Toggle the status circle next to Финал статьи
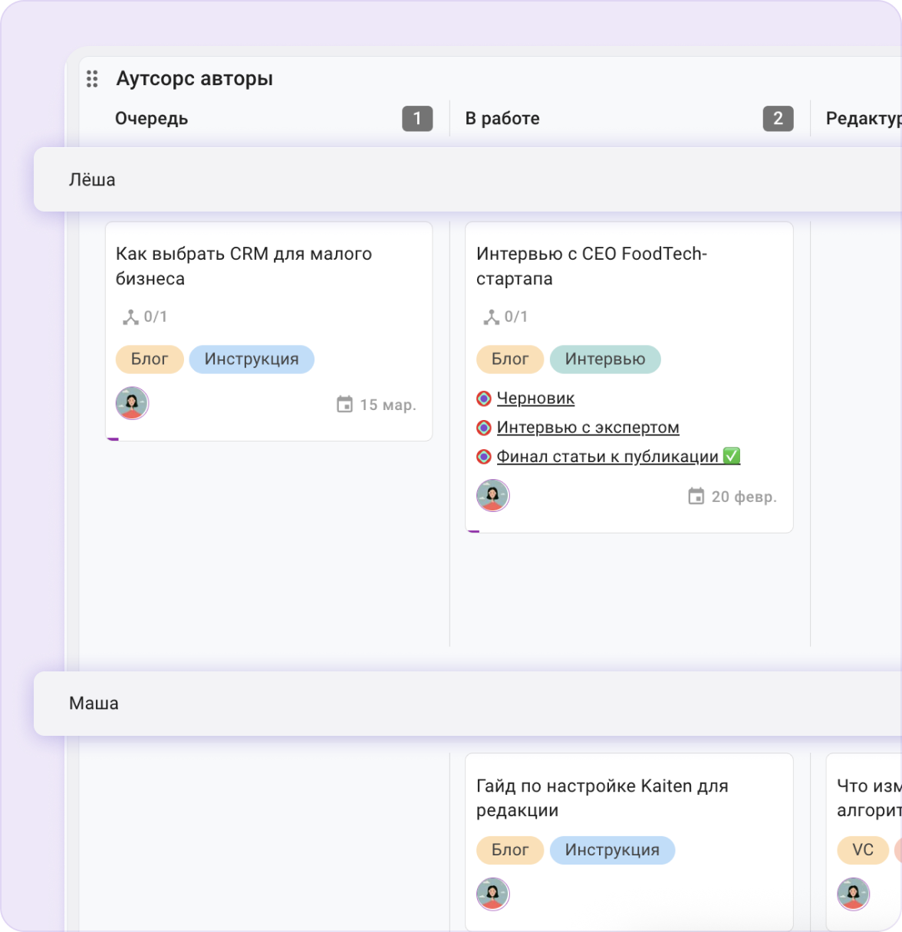902x932 pixels. (484, 457)
